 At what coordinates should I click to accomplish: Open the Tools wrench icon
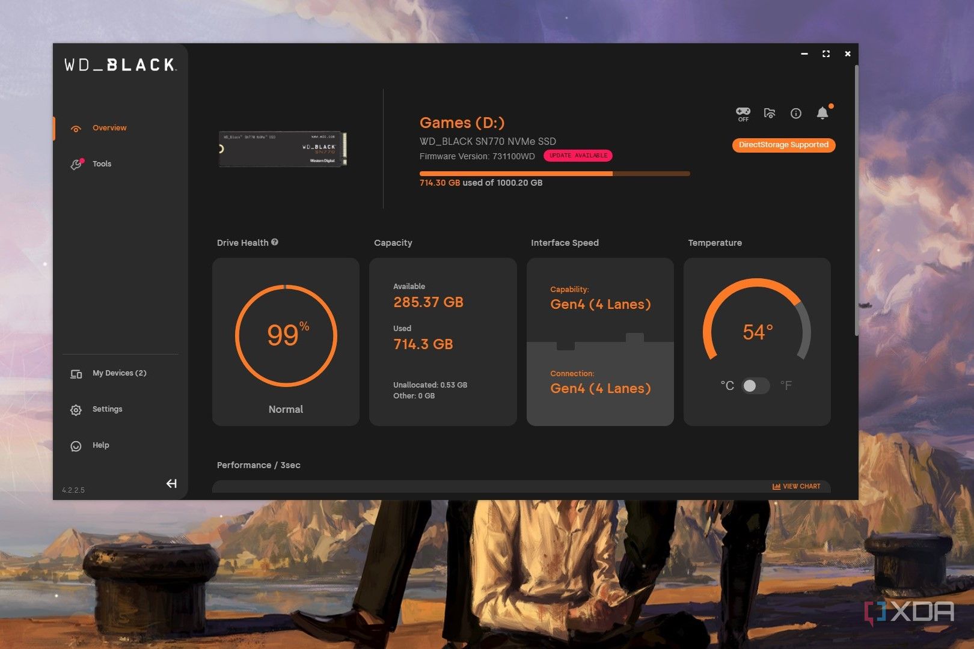tap(76, 164)
